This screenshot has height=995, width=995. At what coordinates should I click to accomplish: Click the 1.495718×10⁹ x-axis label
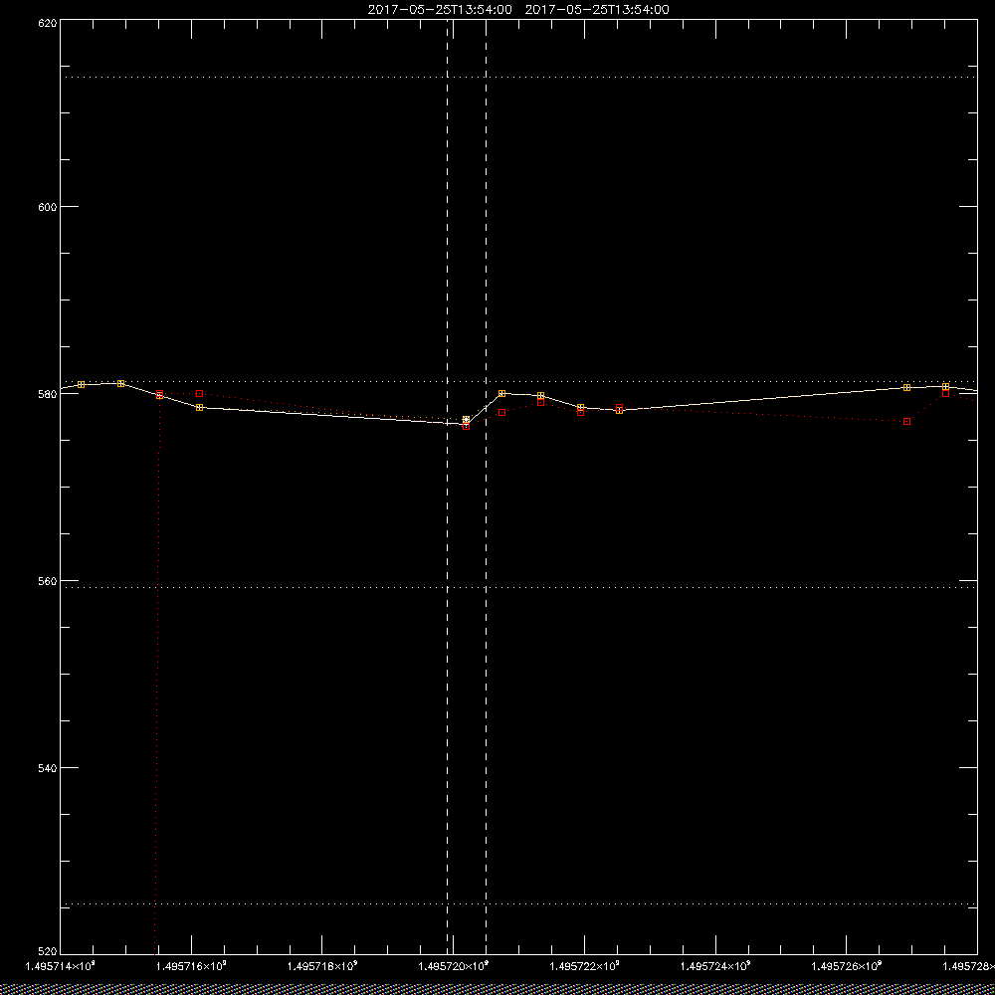pyautogui.click(x=322, y=966)
